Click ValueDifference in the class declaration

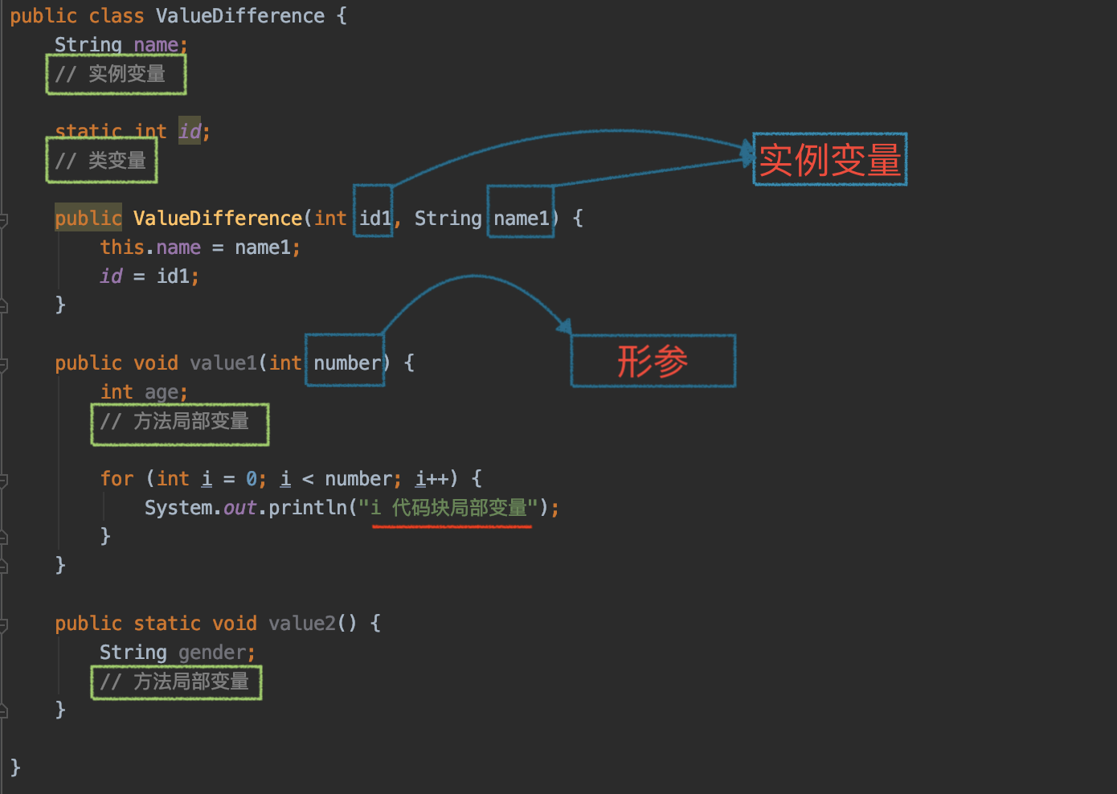pos(240,16)
